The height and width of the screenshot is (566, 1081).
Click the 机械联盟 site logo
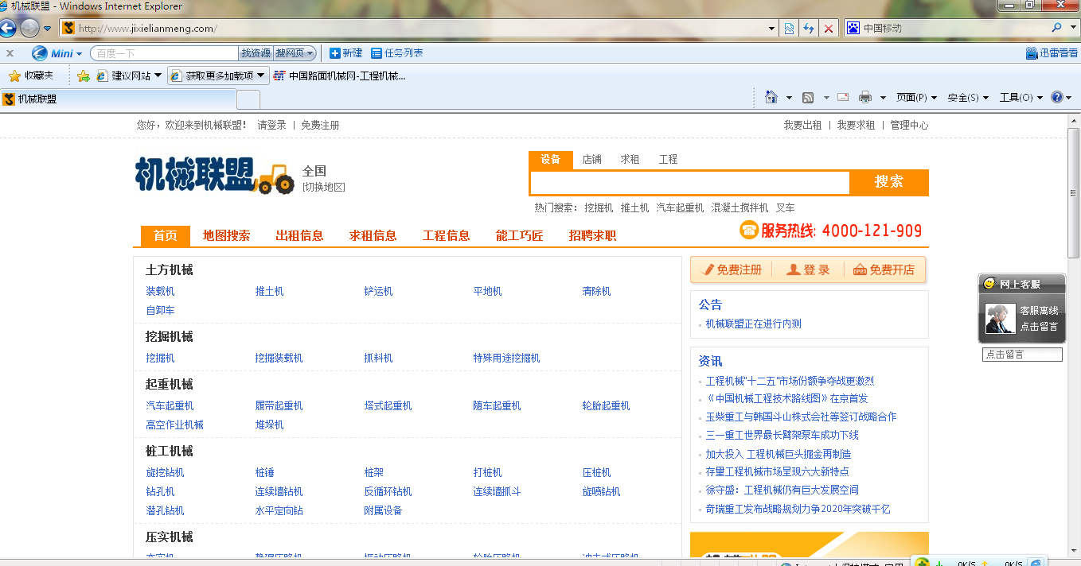213,175
